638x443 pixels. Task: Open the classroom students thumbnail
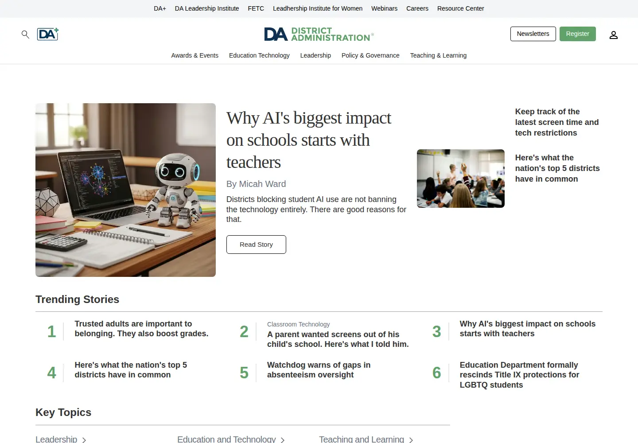(x=461, y=179)
